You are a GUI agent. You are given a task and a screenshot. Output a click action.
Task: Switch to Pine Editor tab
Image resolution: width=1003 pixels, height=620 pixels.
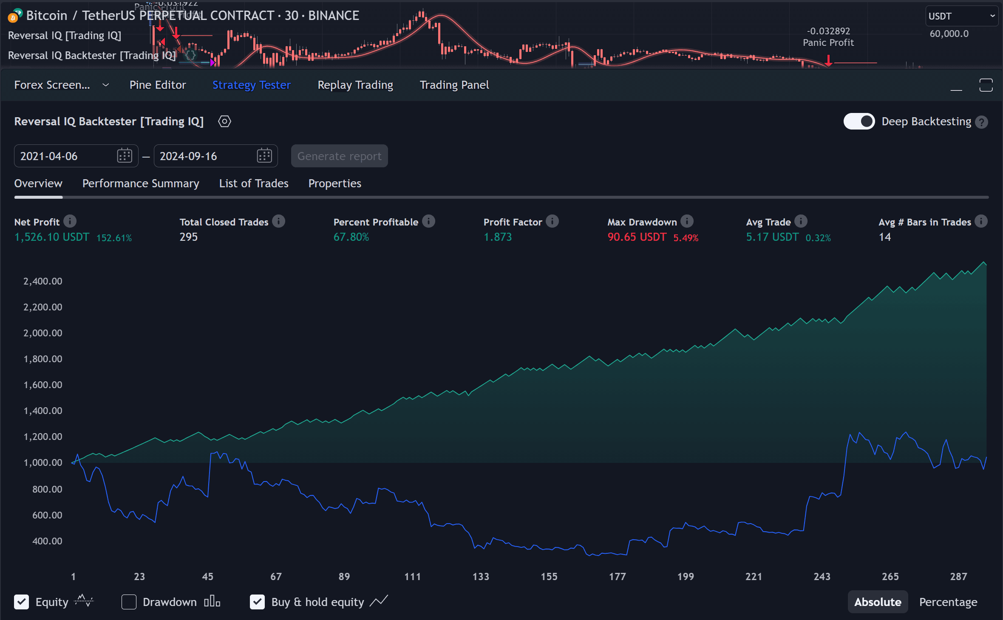pos(158,85)
